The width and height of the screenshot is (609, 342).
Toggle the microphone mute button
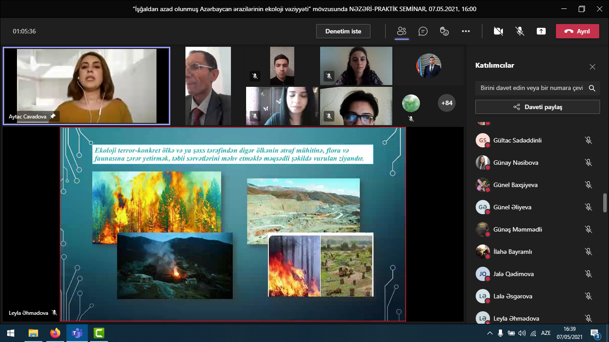coord(519,31)
